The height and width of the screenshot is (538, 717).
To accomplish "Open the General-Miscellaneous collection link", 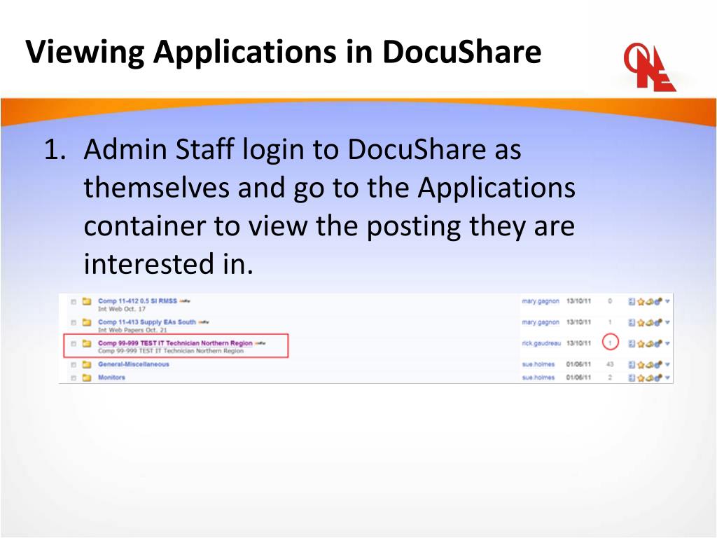I will click(134, 364).
